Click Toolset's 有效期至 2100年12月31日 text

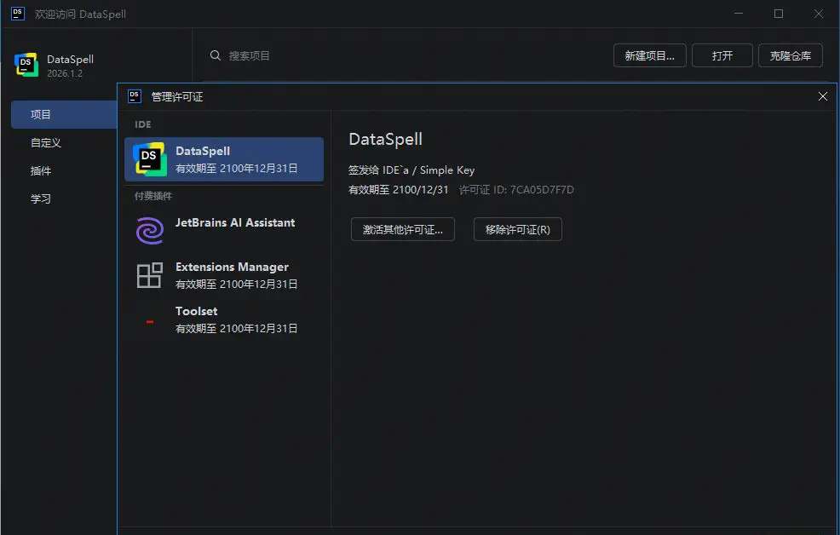pyautogui.click(x=237, y=328)
